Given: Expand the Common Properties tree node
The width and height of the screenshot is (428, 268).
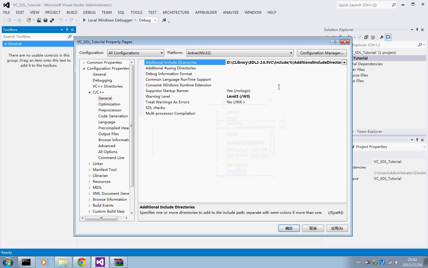Looking at the screenshot, I should click(x=84, y=63).
